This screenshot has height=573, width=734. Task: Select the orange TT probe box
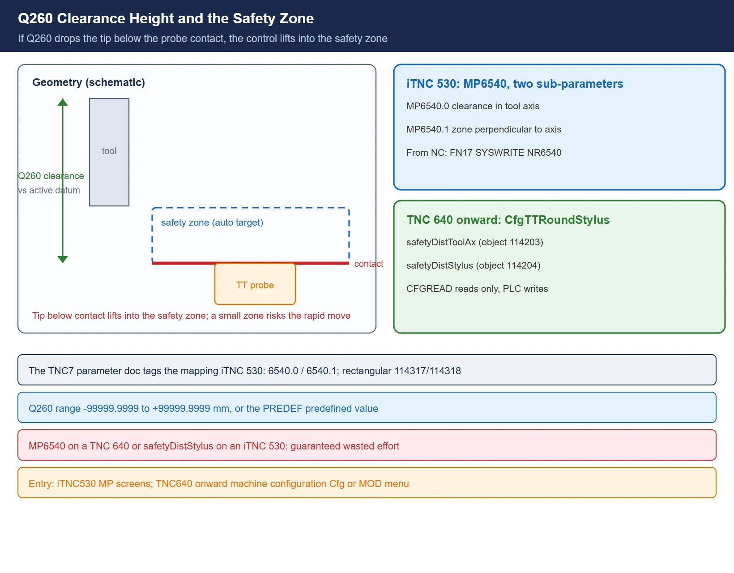pos(255,284)
